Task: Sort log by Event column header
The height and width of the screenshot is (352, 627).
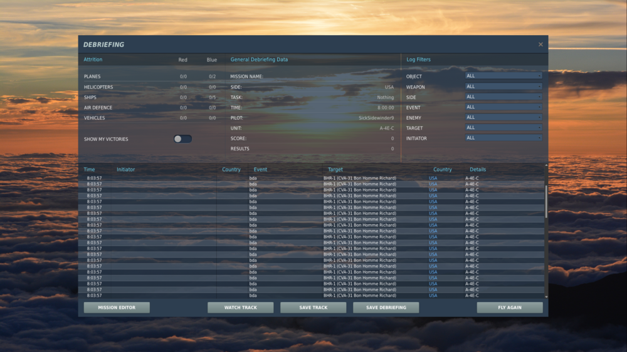Action: pos(260,169)
